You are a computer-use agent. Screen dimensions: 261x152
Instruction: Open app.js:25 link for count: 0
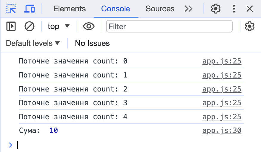(222, 61)
